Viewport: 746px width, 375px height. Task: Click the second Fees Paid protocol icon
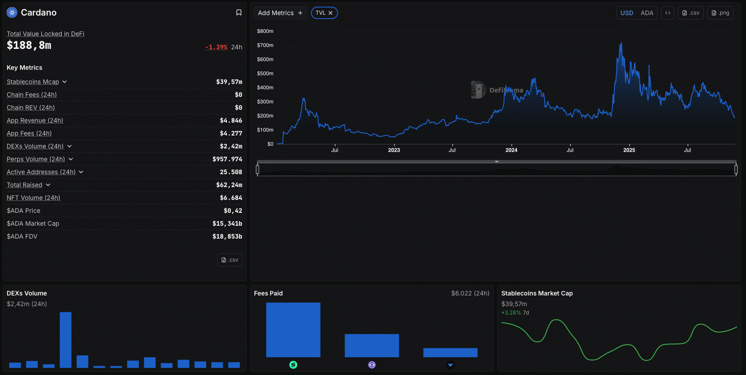[372, 365]
